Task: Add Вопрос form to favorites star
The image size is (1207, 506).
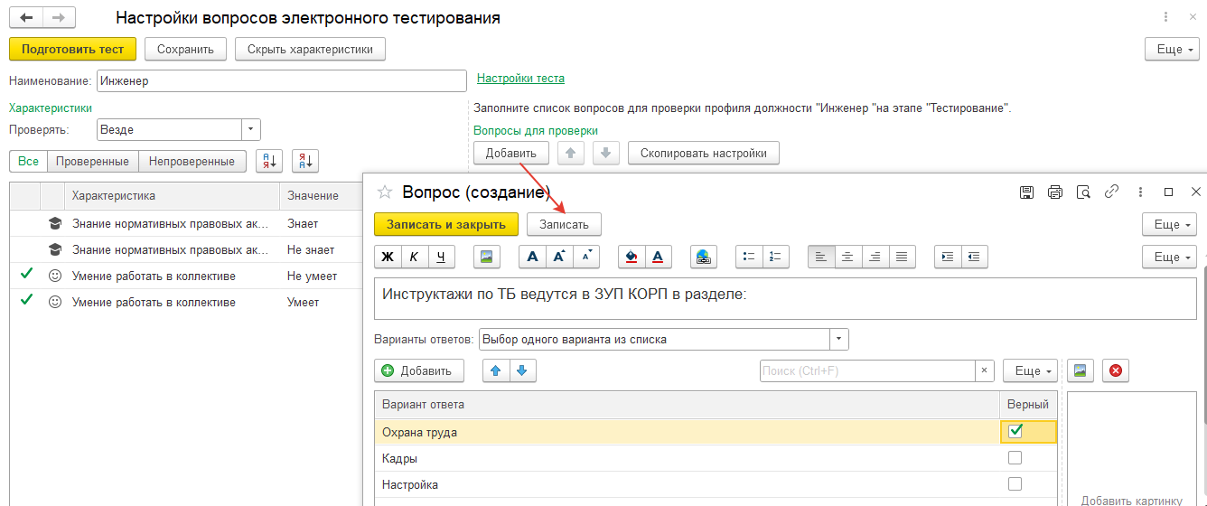Action: 385,192
